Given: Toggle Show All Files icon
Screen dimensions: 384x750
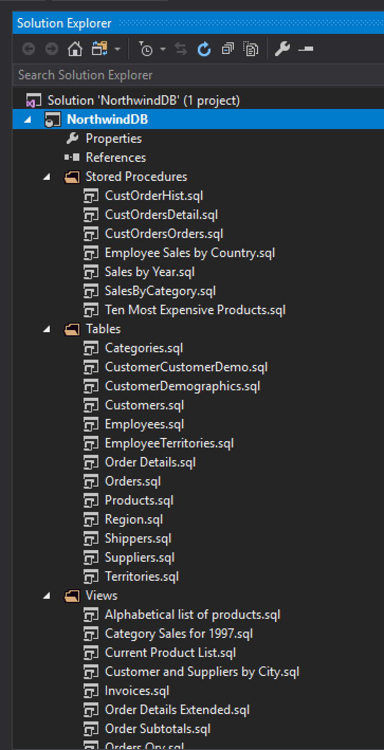Looking at the screenshot, I should click(x=251, y=49).
